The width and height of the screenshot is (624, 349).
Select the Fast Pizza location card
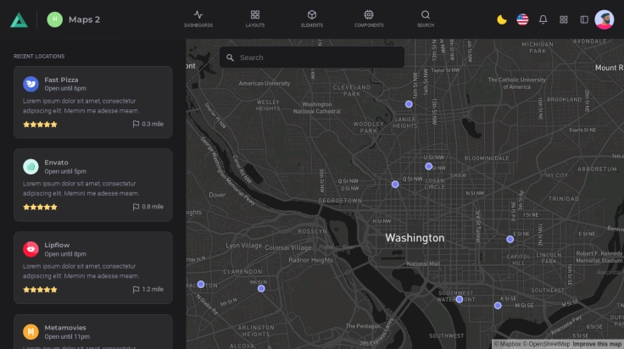pyautogui.click(x=93, y=102)
